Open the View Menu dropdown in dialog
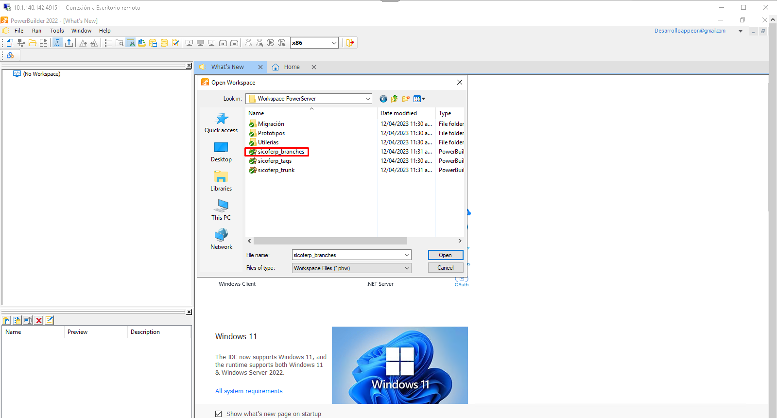Screen dimensions: 777x418 419,99
